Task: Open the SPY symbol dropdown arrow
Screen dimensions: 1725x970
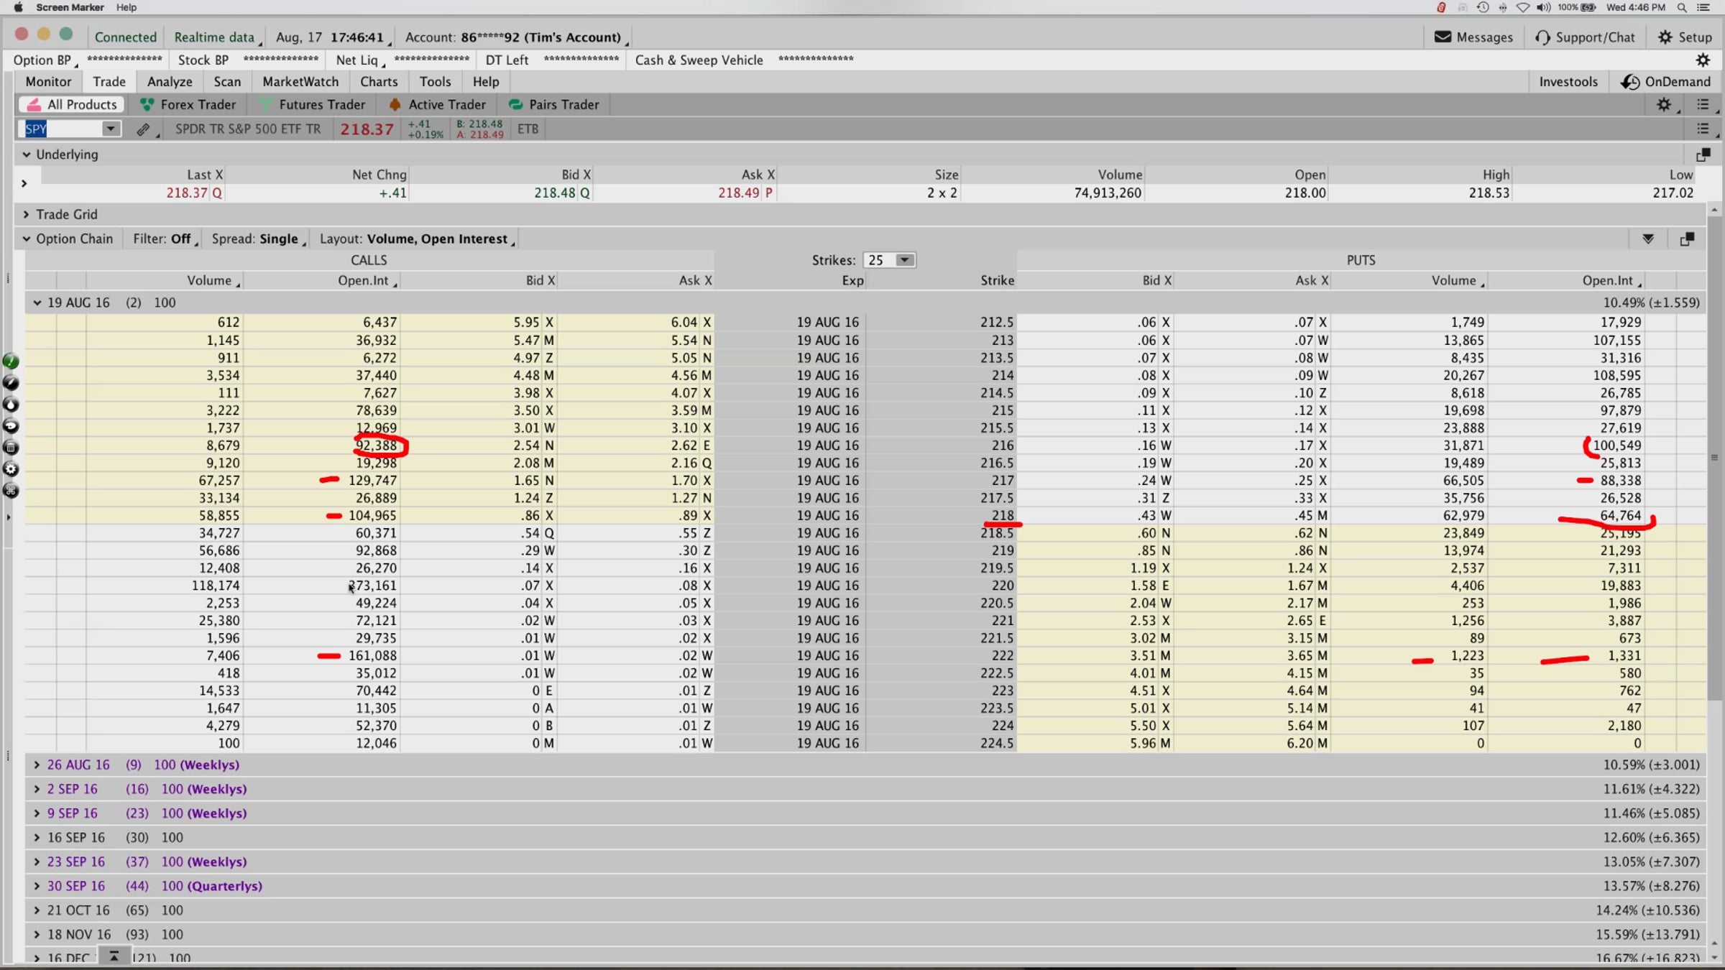Action: 110,129
